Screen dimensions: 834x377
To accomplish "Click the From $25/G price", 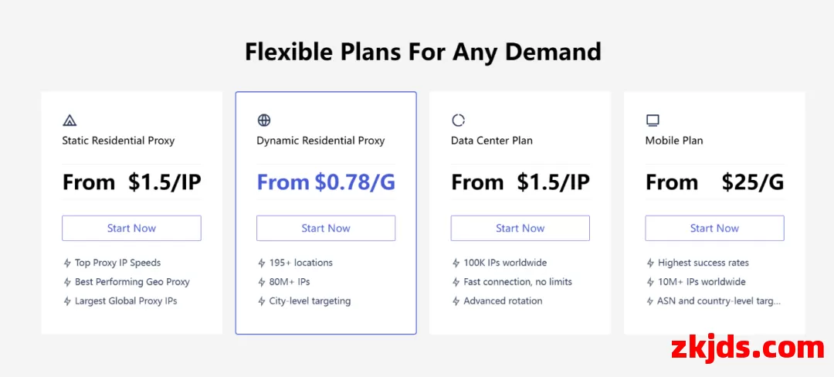I will point(714,182).
